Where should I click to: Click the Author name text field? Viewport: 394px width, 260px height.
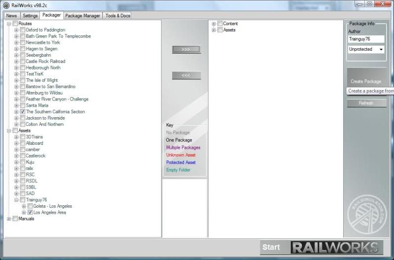click(x=366, y=39)
